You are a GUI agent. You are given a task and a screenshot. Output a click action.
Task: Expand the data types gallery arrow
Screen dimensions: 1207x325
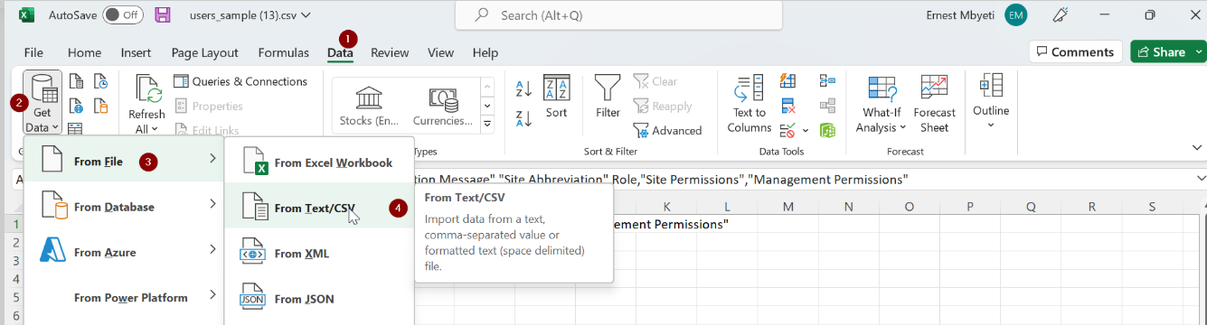point(487,124)
